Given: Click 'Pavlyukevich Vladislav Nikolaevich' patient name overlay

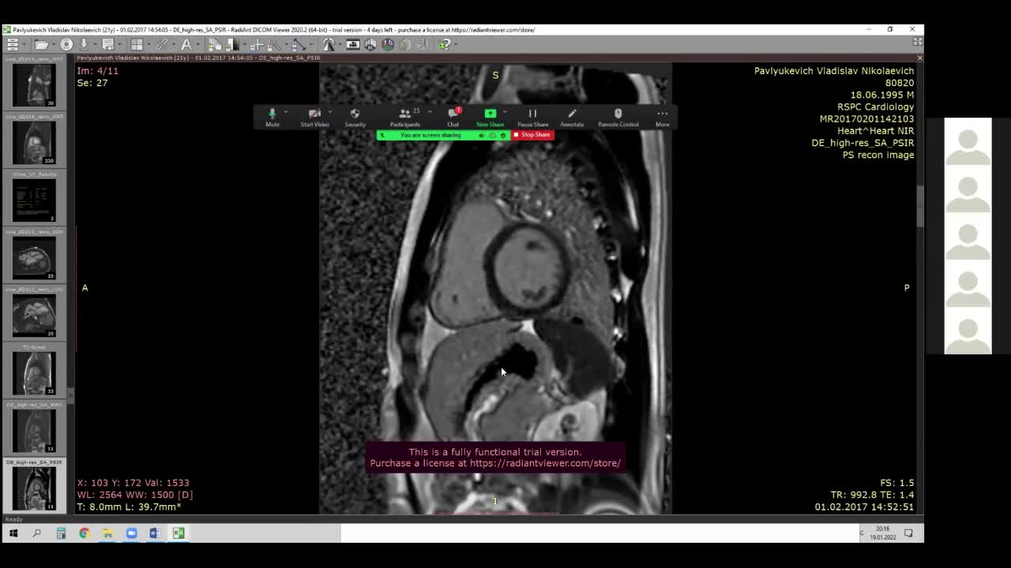Looking at the screenshot, I should point(834,71).
